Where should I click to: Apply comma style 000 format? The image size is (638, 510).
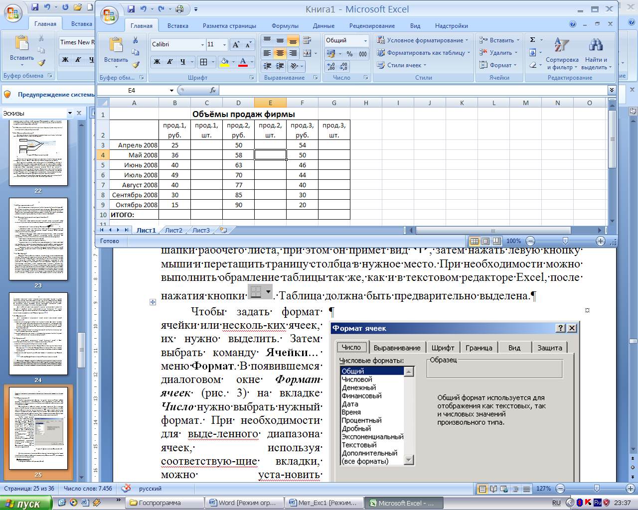point(362,54)
